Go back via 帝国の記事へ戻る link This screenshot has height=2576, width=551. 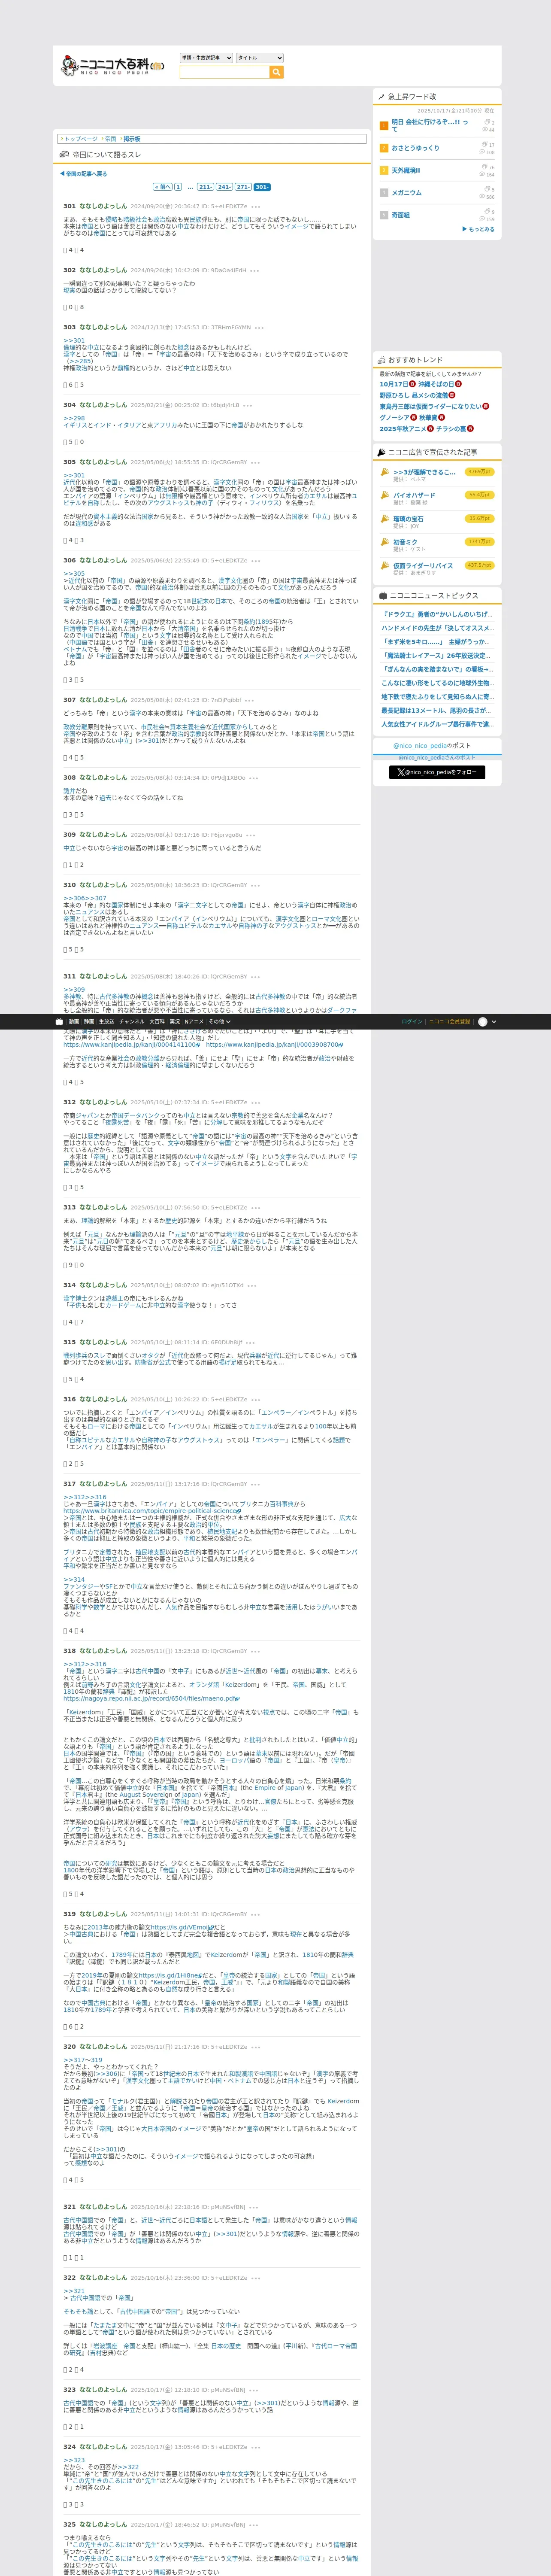(x=84, y=174)
